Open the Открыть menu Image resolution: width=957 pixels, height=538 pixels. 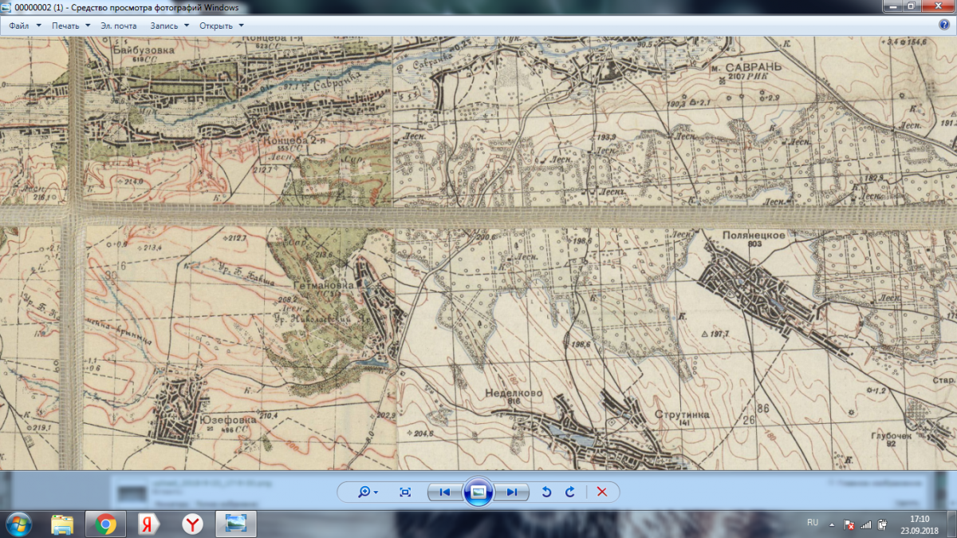pos(221,26)
